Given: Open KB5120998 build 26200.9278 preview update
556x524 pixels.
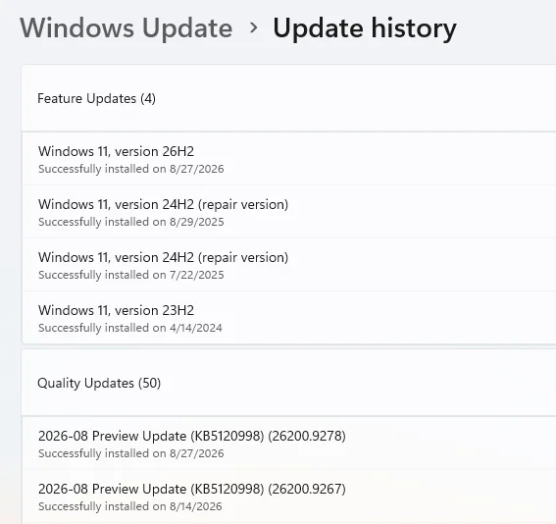Looking at the screenshot, I should [289, 444].
